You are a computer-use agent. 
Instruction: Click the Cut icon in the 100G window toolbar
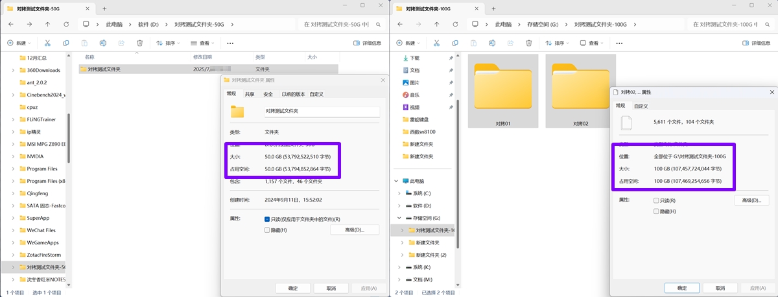point(436,43)
